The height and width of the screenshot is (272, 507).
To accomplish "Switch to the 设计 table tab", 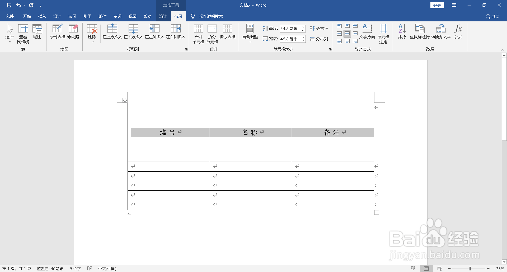I will (x=163, y=16).
